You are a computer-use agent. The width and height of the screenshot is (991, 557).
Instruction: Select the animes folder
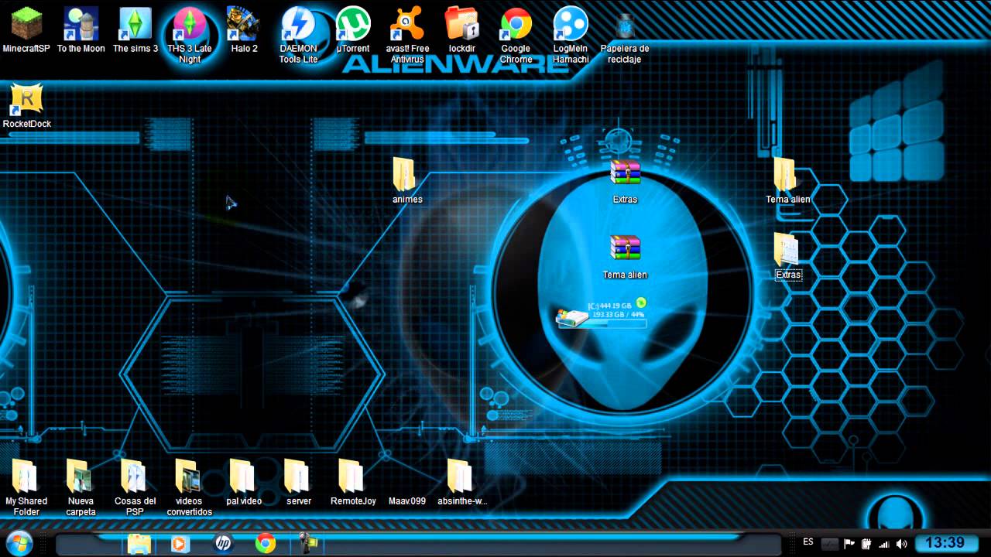pos(406,180)
